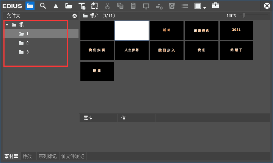Open the 源文件浏览 tab
This screenshot has width=273, height=163.
tap(72, 156)
